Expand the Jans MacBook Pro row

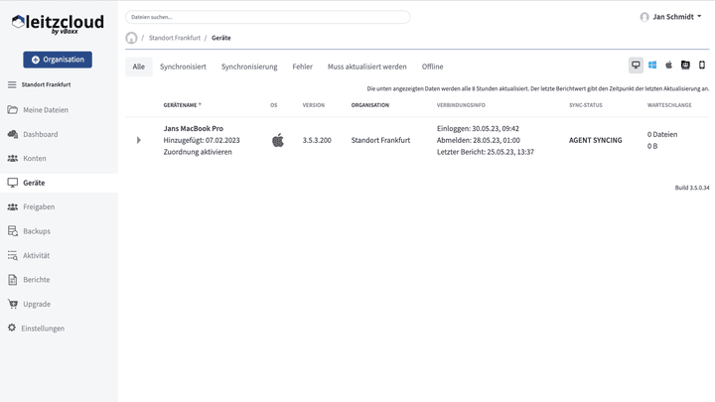[x=138, y=140]
